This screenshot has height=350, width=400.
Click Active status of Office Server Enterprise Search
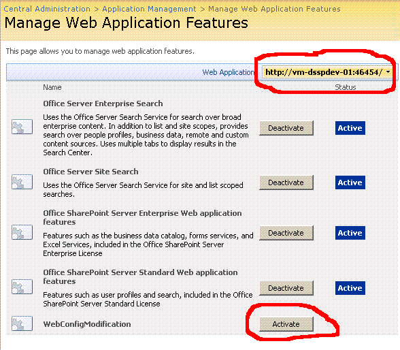point(350,128)
